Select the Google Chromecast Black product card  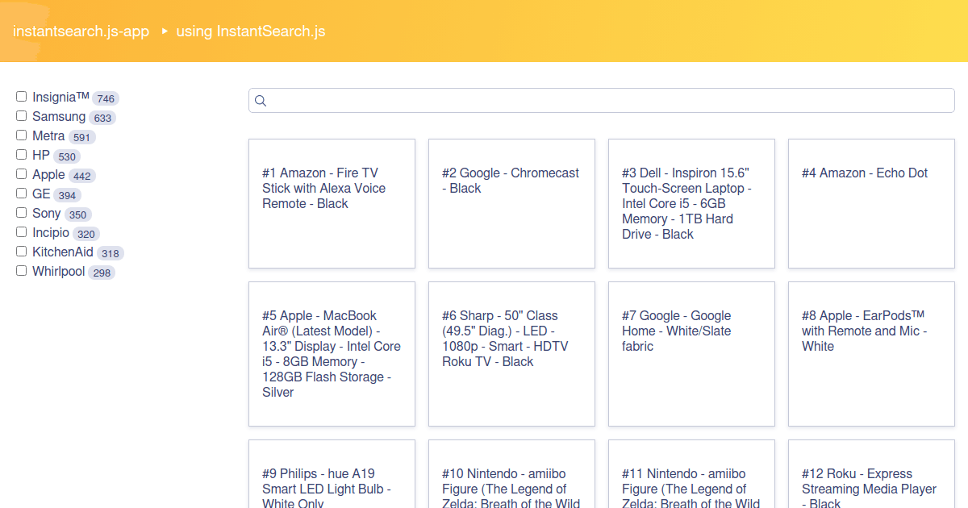click(511, 203)
